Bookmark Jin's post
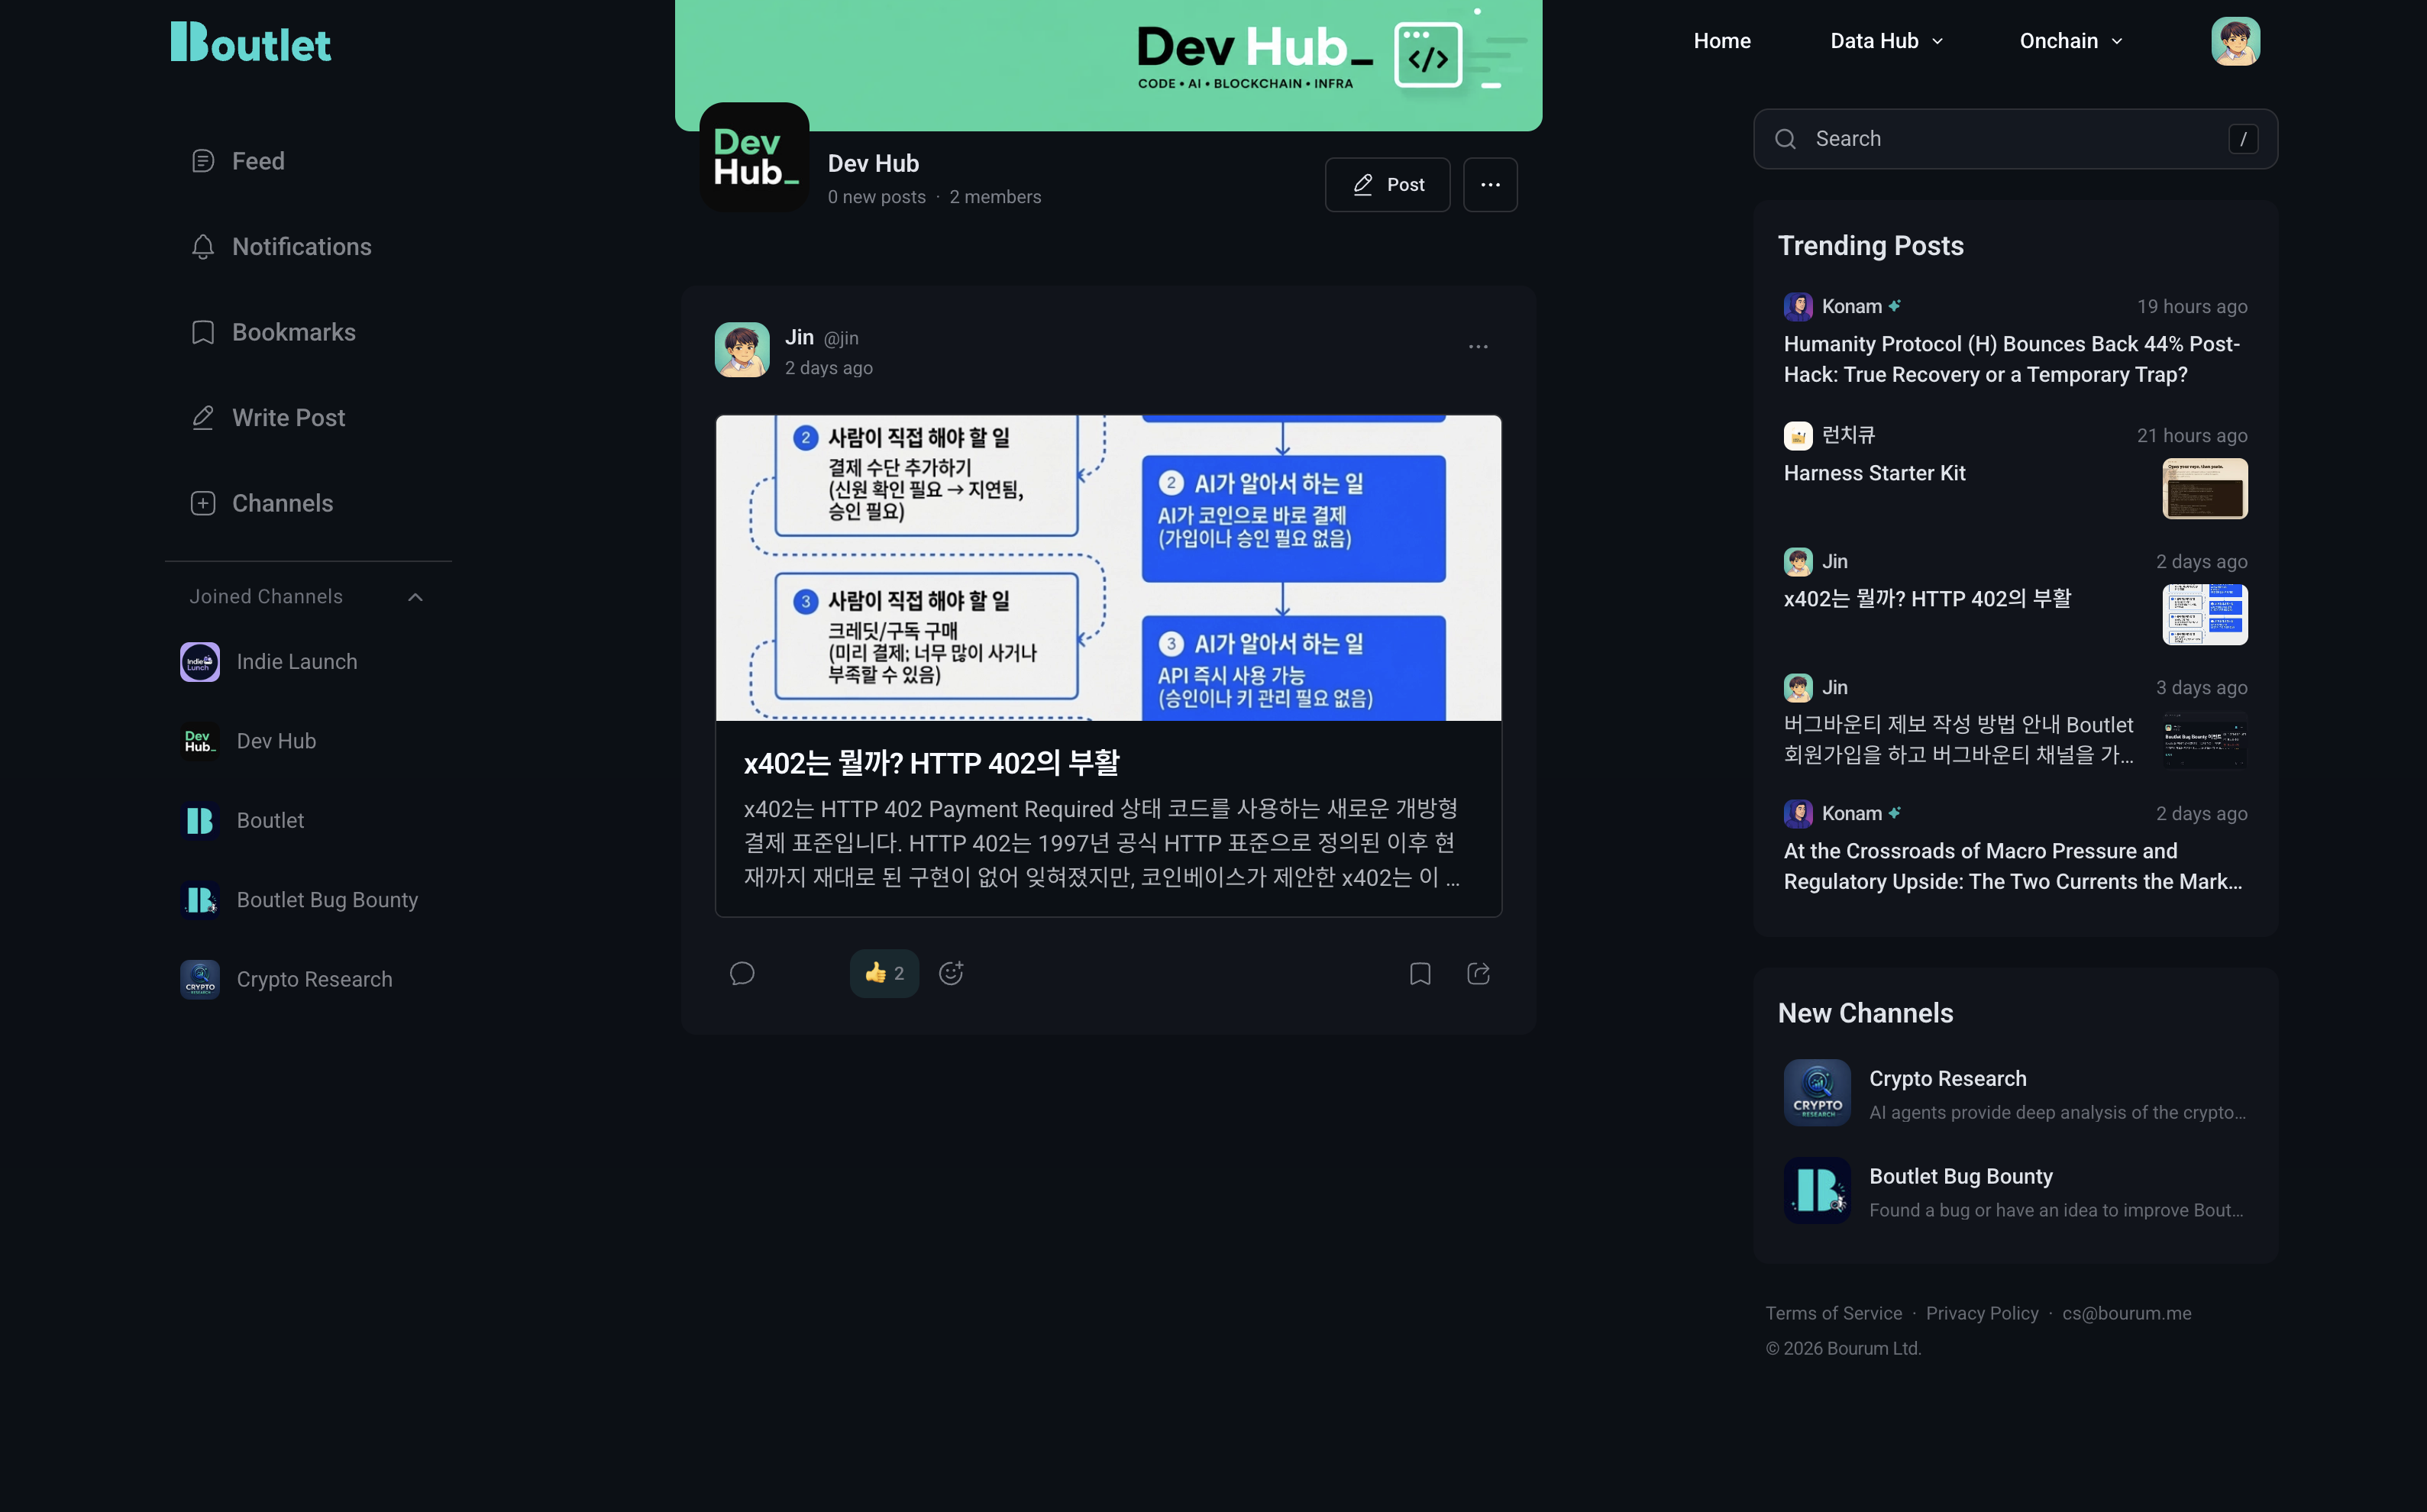 coord(1420,973)
